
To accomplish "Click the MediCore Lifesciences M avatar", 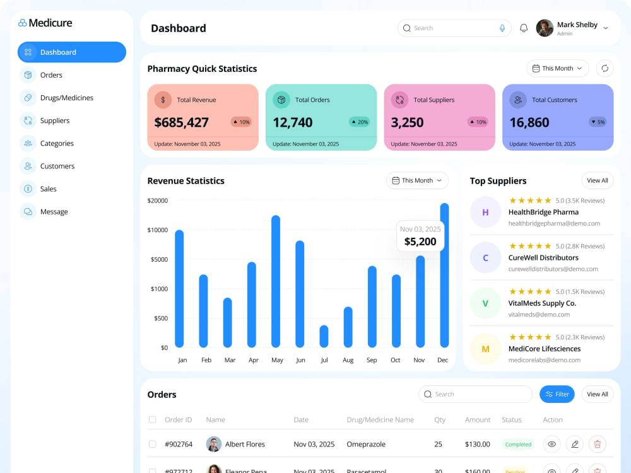I will 485,349.
